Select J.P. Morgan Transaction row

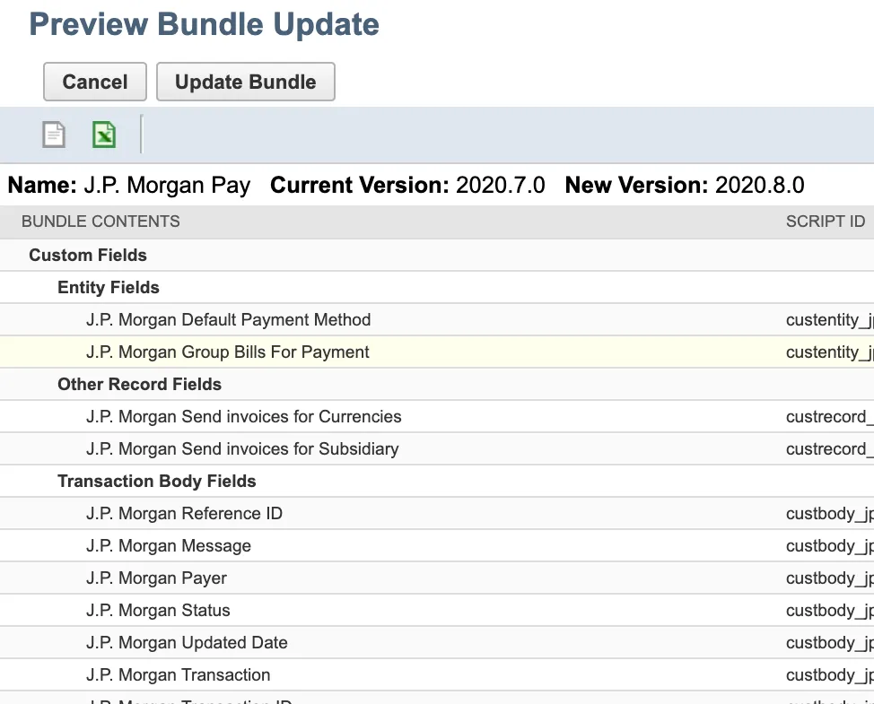[x=437, y=675]
